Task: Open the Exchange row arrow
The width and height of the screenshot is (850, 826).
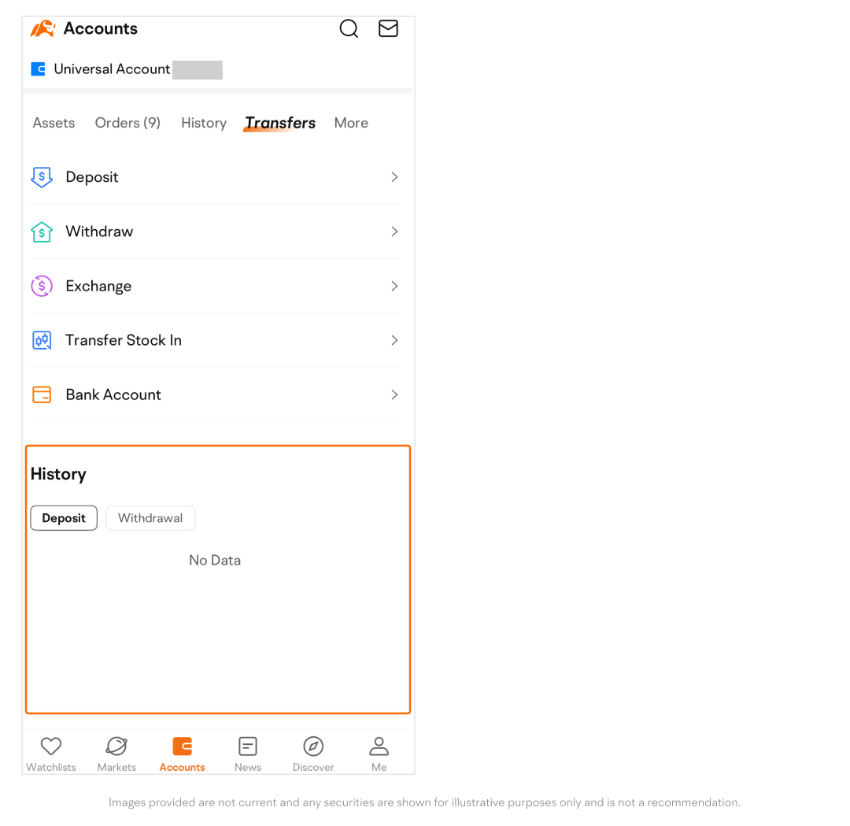Action: (x=394, y=286)
